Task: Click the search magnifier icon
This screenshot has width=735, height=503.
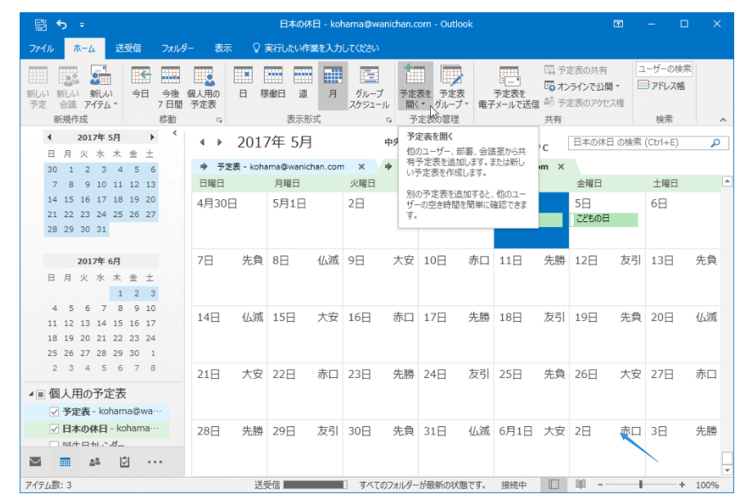Action: [715, 143]
